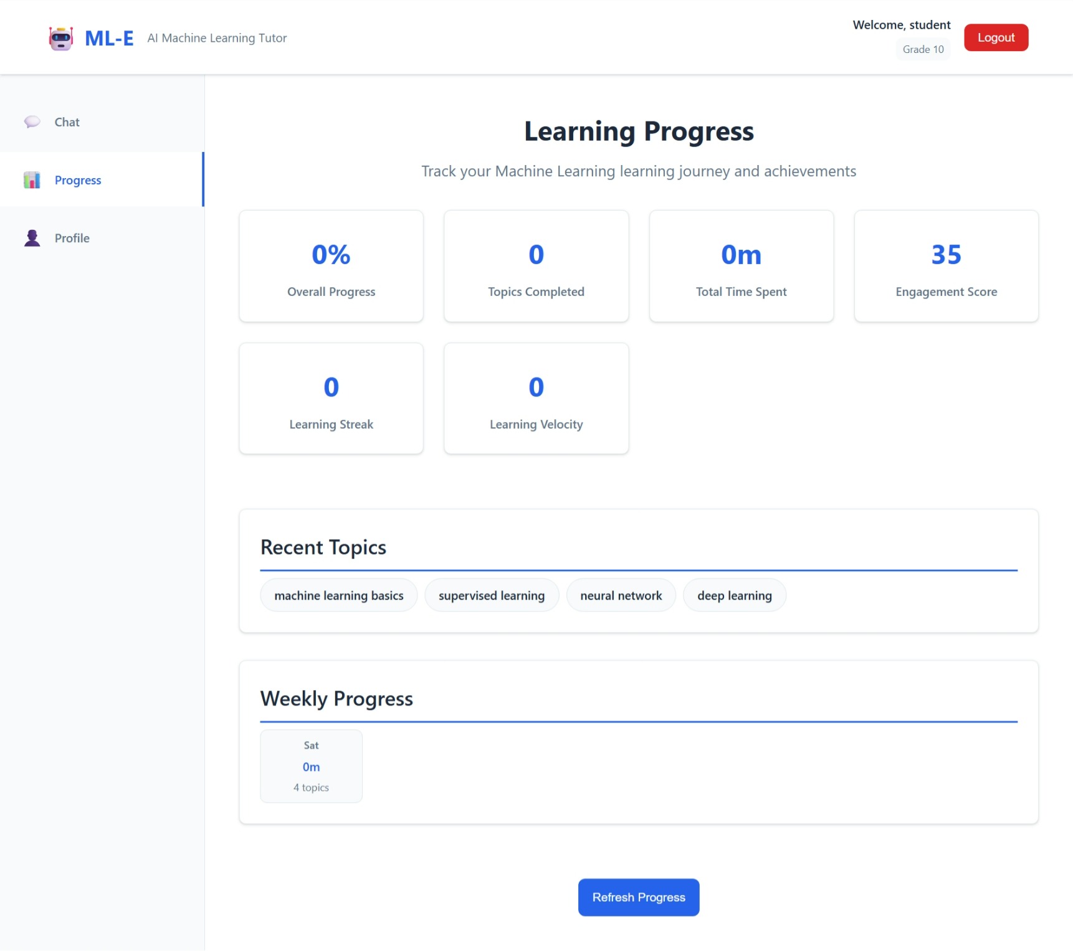Select the deep learning topic chip
The height and width of the screenshot is (951, 1073).
coord(735,595)
